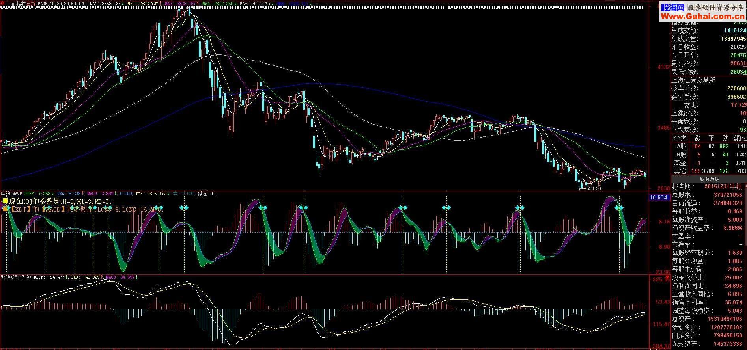Click the 其它 category row
This screenshot has width=747, height=350.
(x=709, y=171)
